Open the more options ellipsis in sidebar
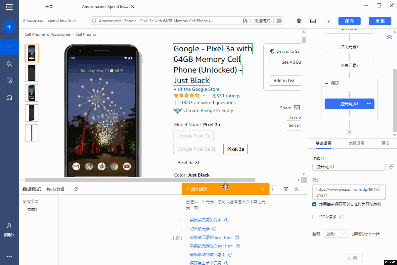 coord(9,256)
